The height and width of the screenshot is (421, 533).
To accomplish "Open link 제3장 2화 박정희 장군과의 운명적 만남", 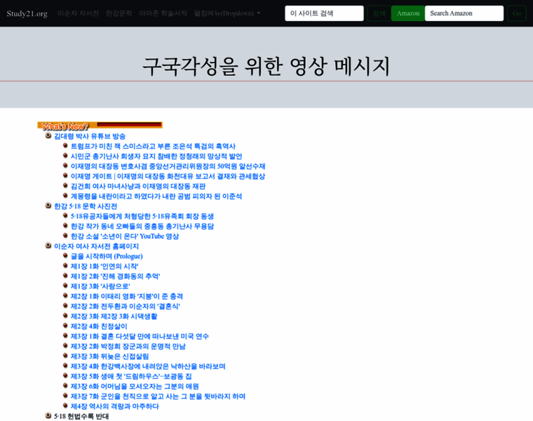I will 128,347.
